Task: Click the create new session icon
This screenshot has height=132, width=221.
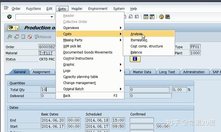Action: click(146, 17)
